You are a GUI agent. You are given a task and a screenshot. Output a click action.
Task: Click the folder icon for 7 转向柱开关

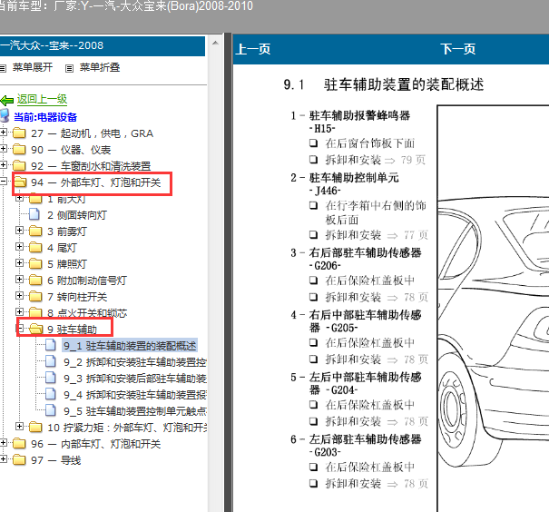pyautogui.click(x=35, y=297)
